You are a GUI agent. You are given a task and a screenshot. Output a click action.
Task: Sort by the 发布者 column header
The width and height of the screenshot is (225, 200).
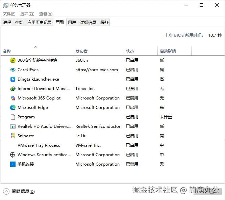[x=98, y=51]
